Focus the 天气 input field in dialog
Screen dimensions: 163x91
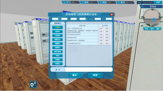[109, 19]
